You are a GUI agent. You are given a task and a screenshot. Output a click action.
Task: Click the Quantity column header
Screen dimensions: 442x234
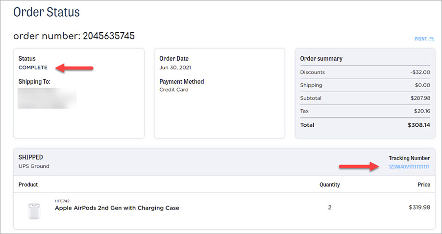pos(329,185)
